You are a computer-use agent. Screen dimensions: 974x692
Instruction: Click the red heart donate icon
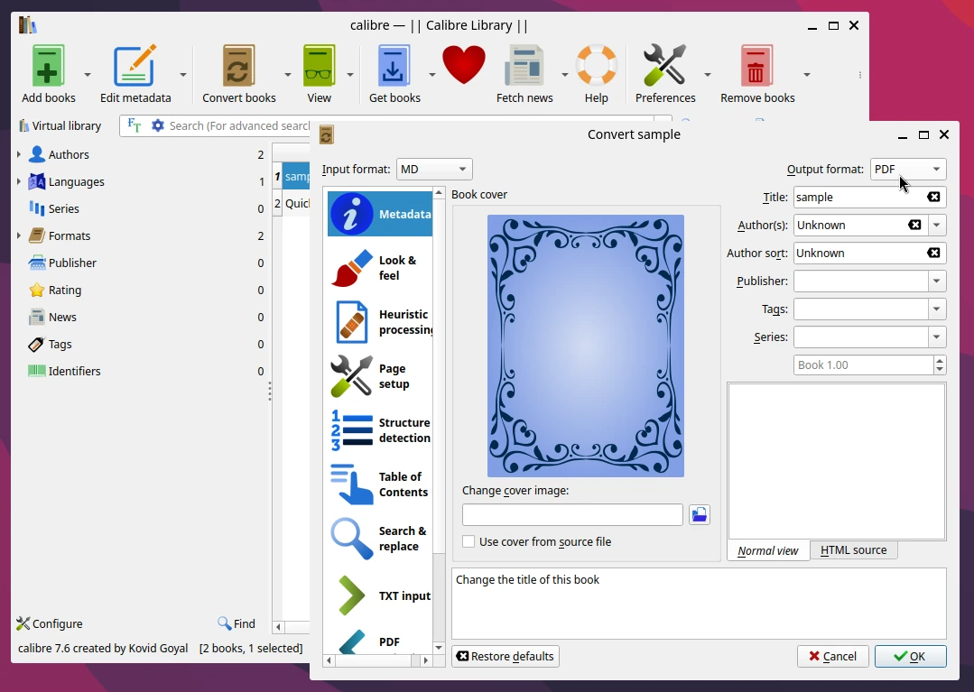[x=464, y=67]
